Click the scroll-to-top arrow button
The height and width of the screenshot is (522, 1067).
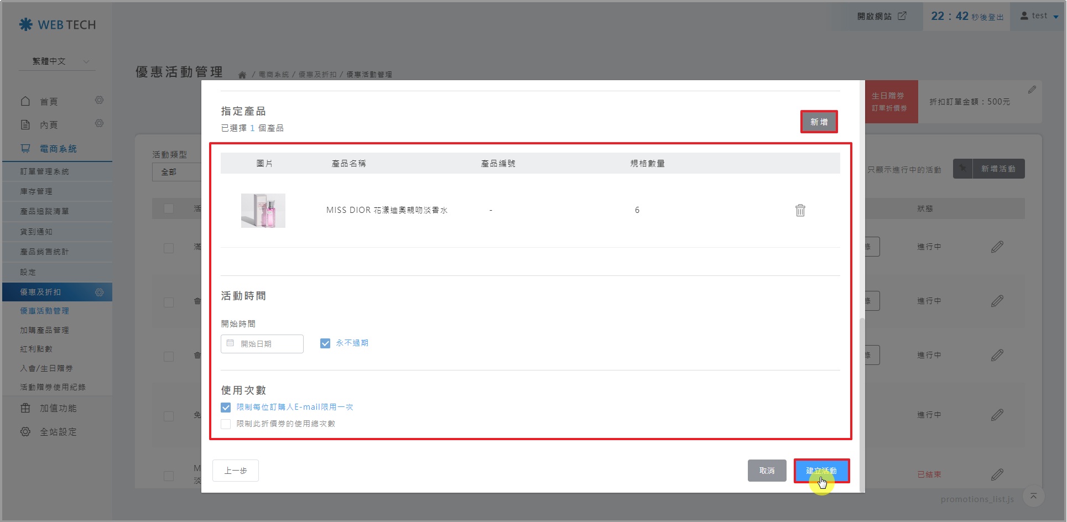click(x=1033, y=496)
